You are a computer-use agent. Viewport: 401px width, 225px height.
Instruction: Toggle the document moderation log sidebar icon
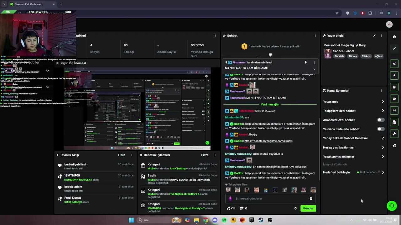(x=394, y=87)
